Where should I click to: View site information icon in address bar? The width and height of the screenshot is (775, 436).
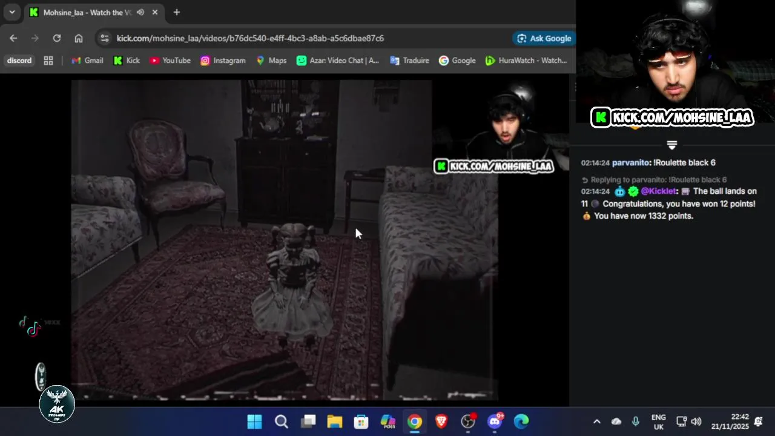pos(105,38)
